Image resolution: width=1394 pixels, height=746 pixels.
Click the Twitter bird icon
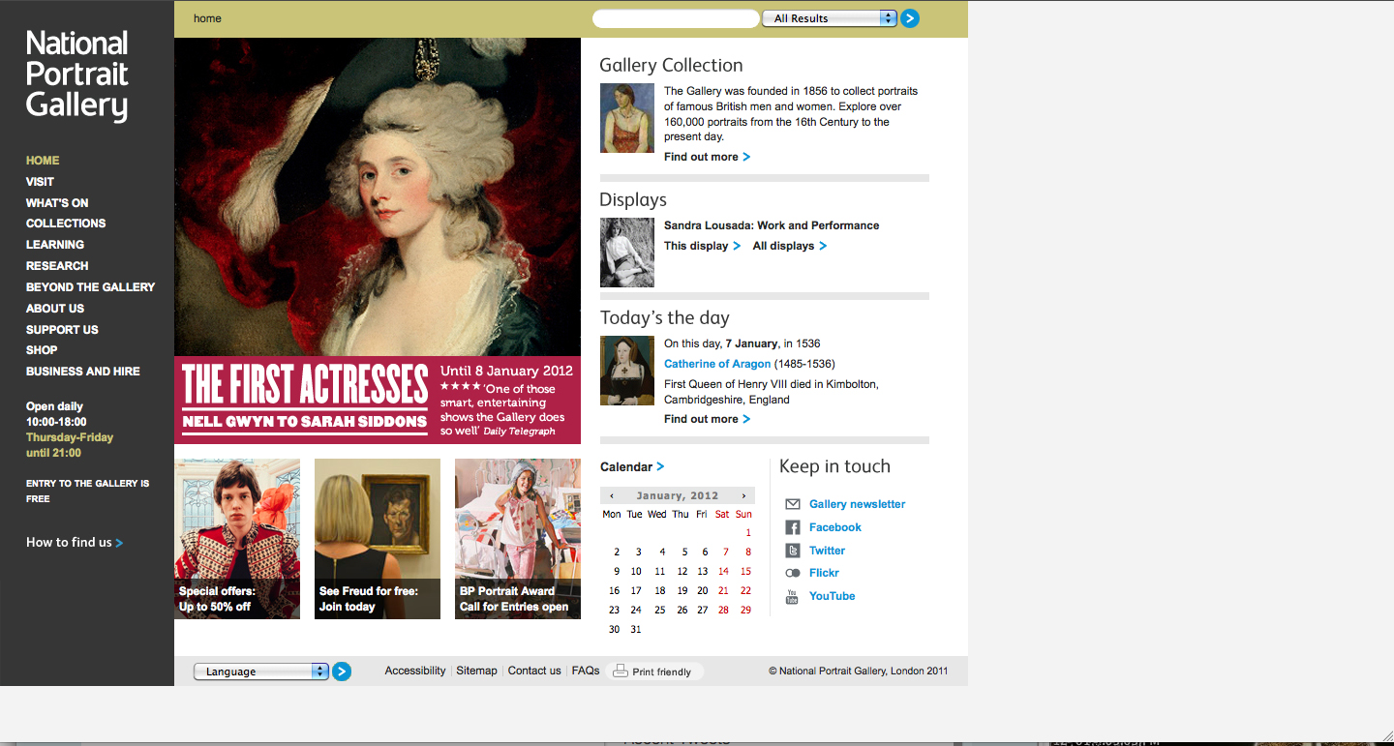point(792,551)
